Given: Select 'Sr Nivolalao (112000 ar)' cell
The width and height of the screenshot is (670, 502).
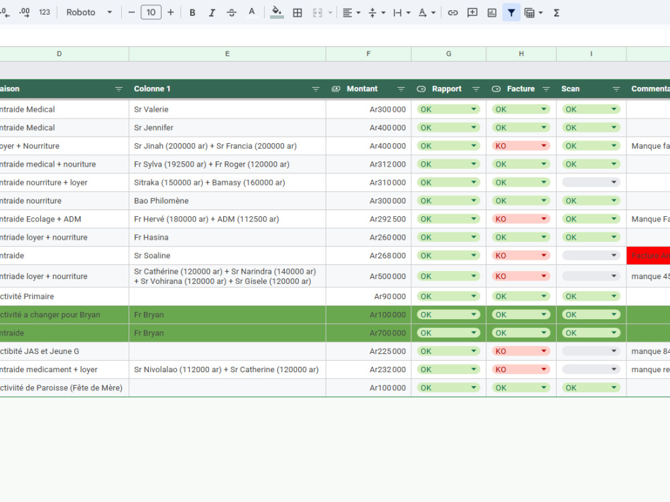Looking at the screenshot, I should click(x=227, y=369).
